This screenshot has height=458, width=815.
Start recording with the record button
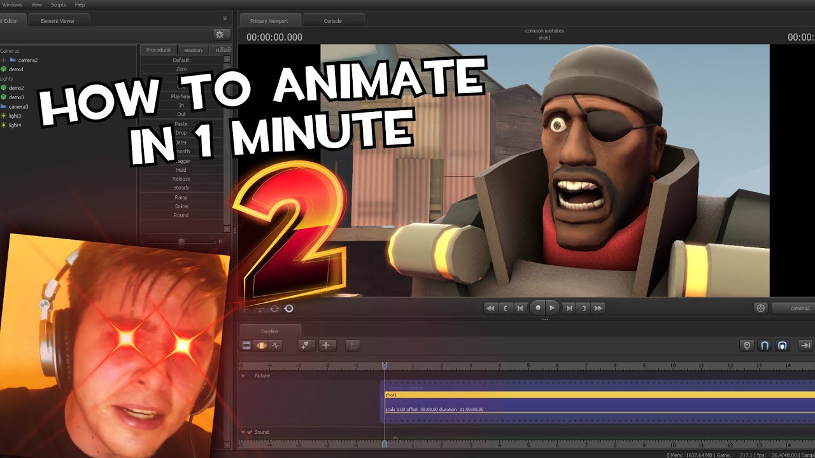click(537, 308)
